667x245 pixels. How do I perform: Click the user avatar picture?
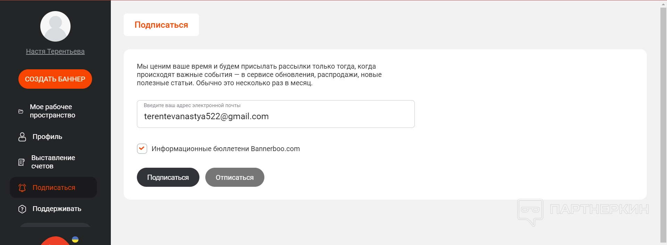pyautogui.click(x=55, y=26)
